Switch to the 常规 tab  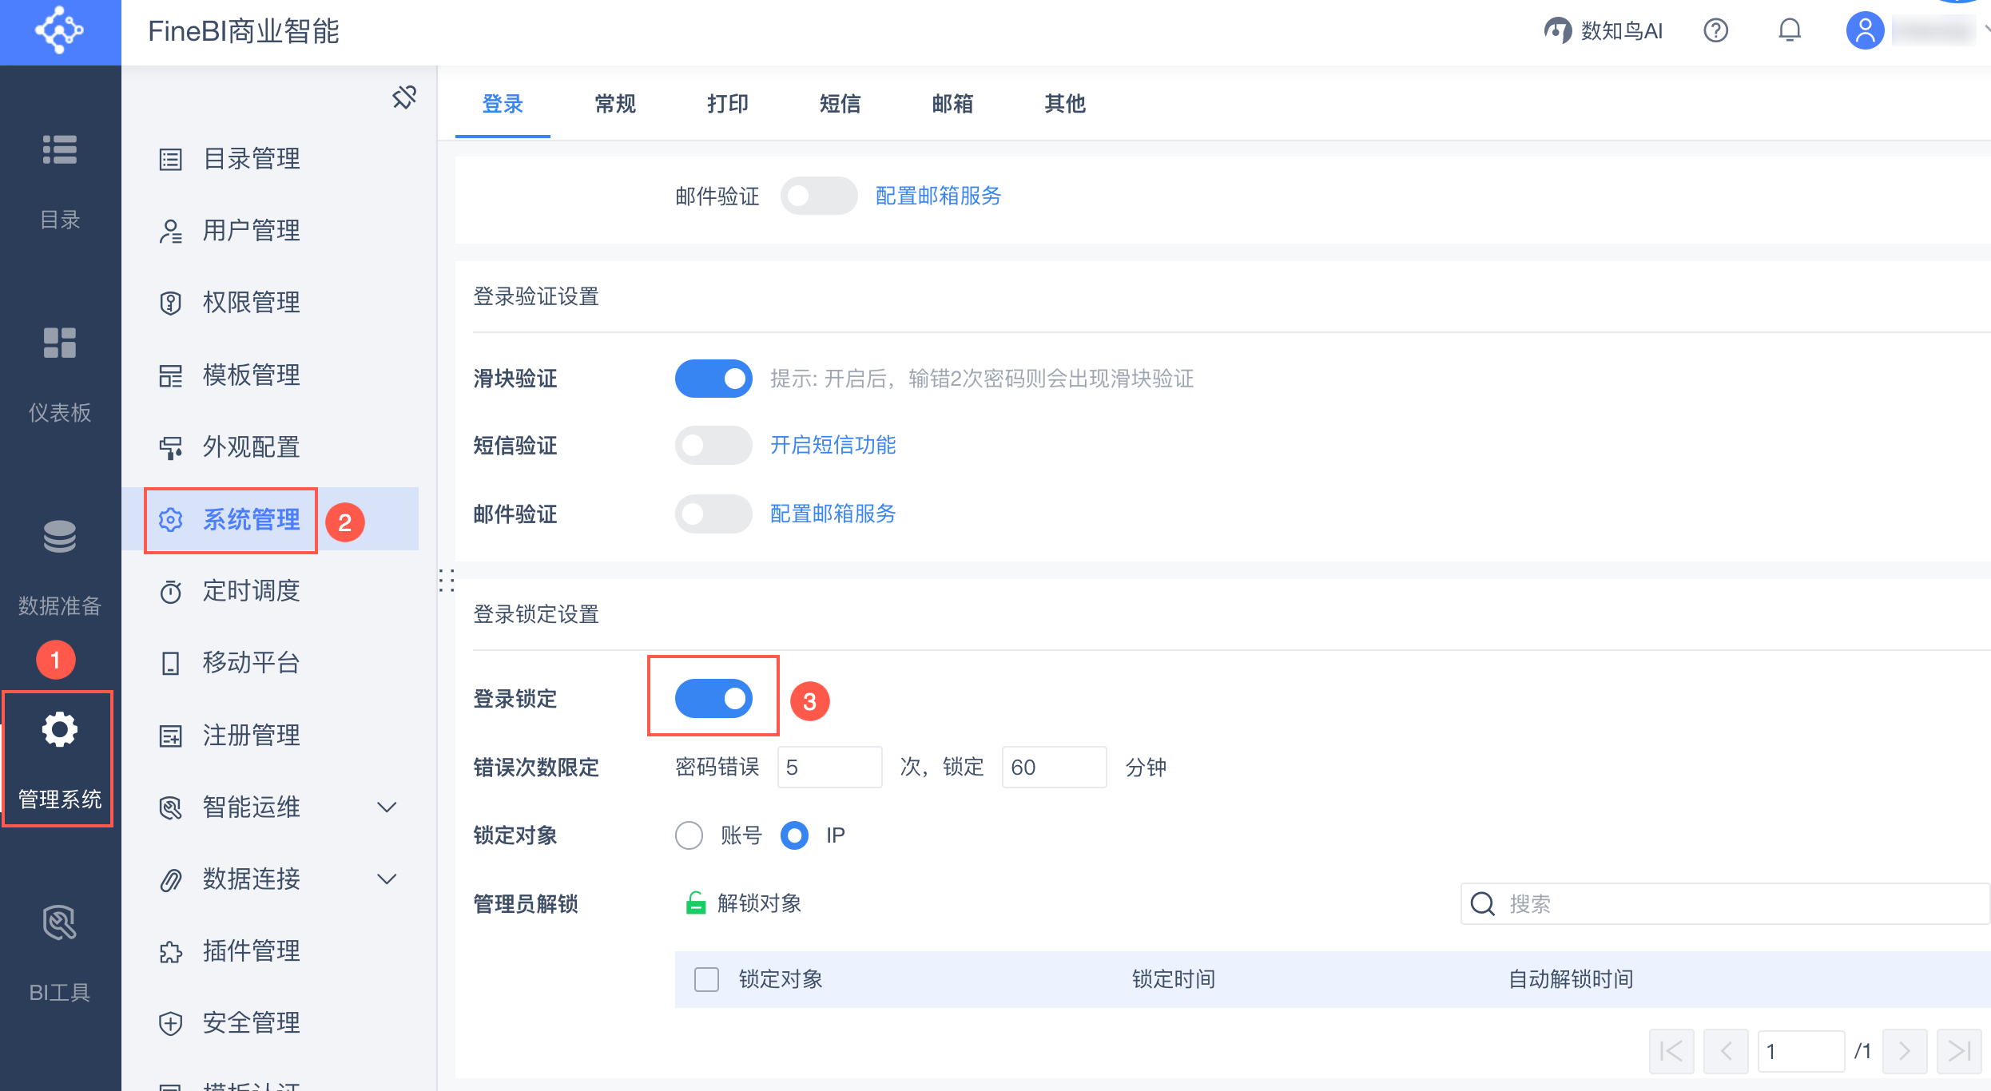[x=615, y=104]
